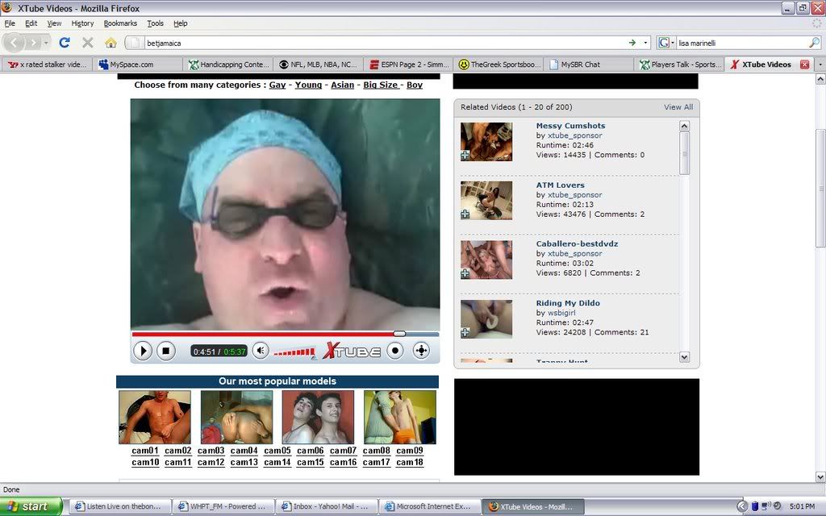The height and width of the screenshot is (516, 826).
Task: Go back with the browser Back arrow
Action: point(15,43)
